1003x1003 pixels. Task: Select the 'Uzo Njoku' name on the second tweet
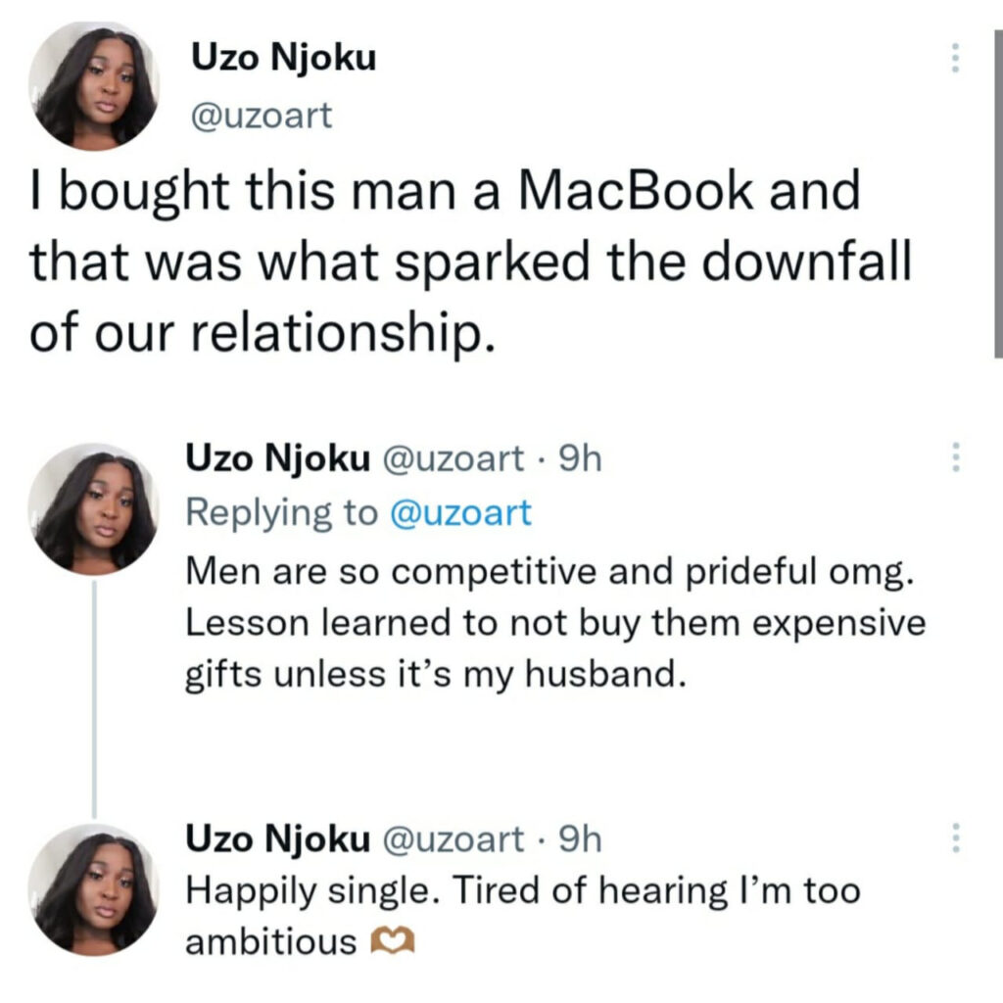[277, 459]
